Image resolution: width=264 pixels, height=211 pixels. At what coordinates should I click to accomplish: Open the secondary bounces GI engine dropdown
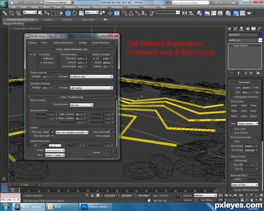click(x=91, y=88)
